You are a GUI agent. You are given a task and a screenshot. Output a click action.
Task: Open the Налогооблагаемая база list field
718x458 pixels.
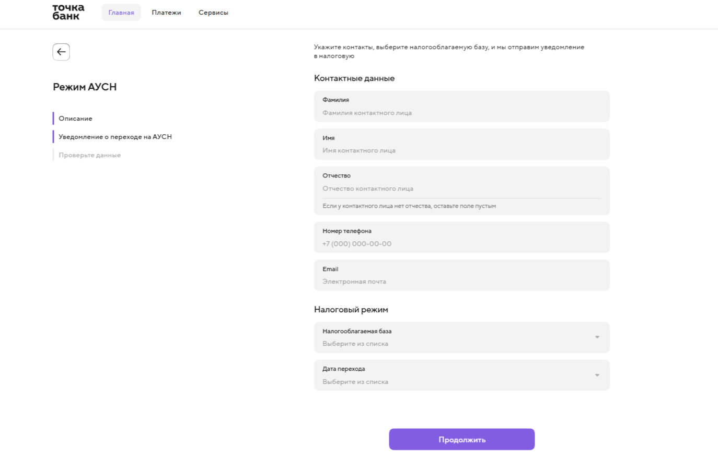point(455,338)
